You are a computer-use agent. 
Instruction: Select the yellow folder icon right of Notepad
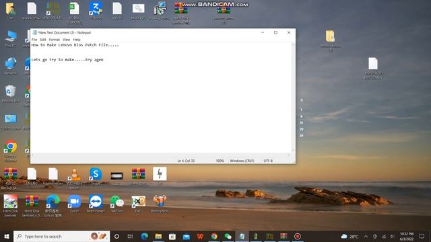(331, 40)
